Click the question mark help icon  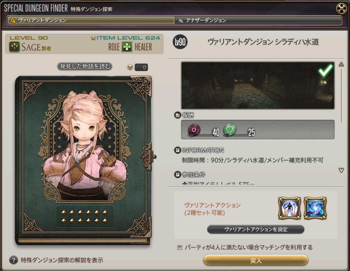(x=13, y=260)
